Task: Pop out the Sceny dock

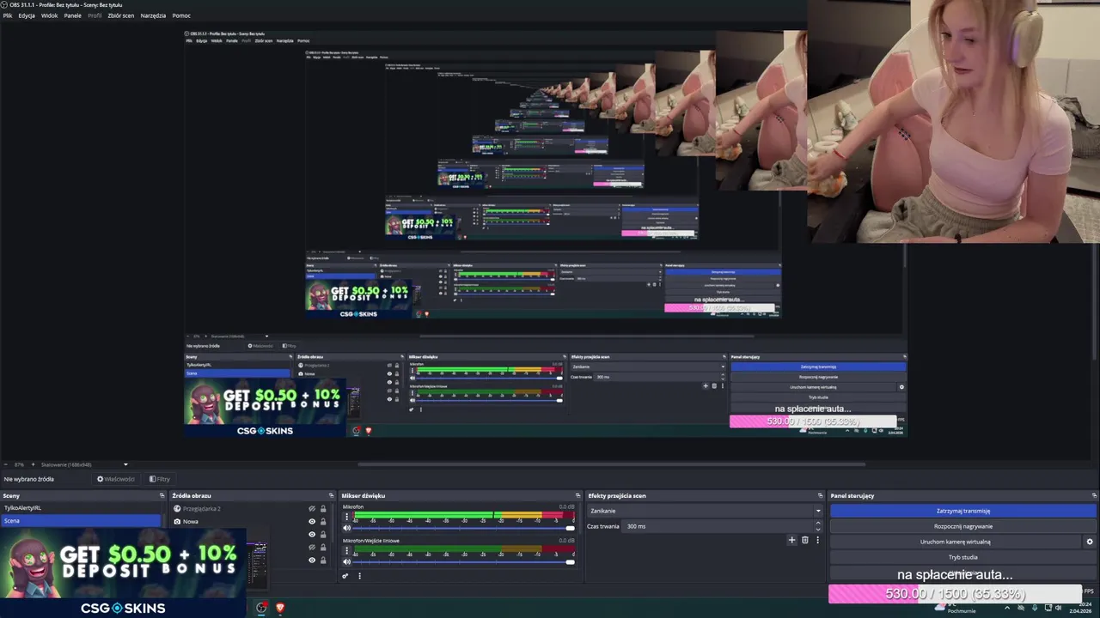Action: tap(162, 495)
